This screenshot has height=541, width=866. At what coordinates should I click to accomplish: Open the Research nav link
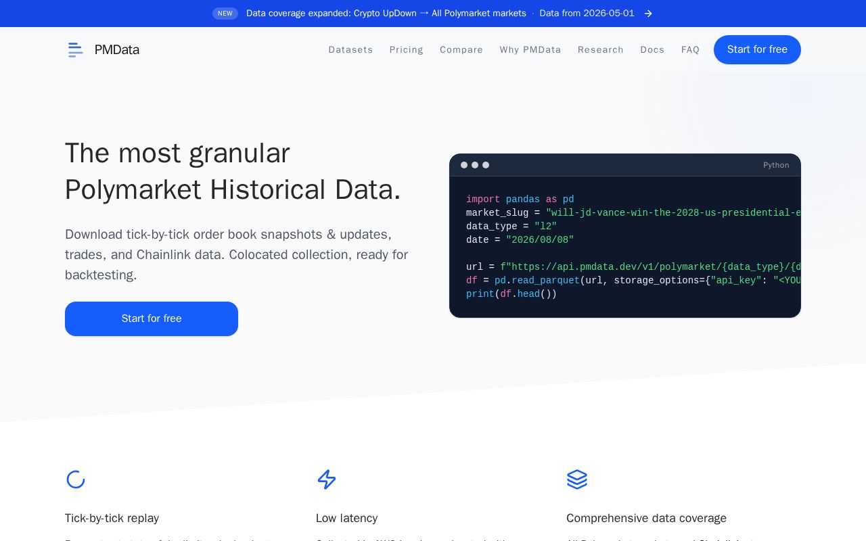point(601,49)
